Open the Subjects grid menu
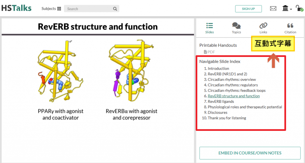Viewport: 305px width, 163px height. [x=51, y=9]
